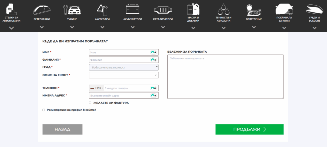Click the car mats bottle icon
Screen dimensions: 327x147
click(x=11, y=9)
